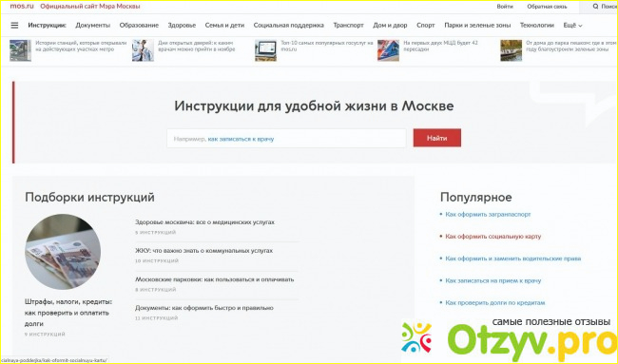Click the mos.ru logo
Viewport: 618px width, 364px height.
pos(22,7)
